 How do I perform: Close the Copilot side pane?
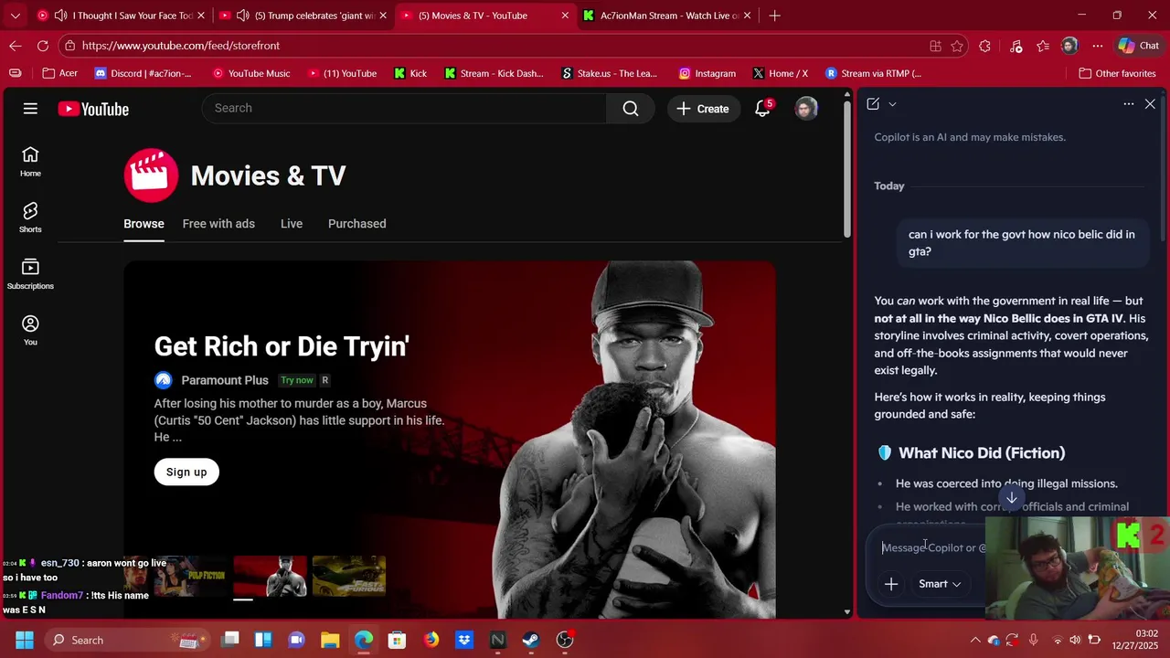pyautogui.click(x=1150, y=104)
